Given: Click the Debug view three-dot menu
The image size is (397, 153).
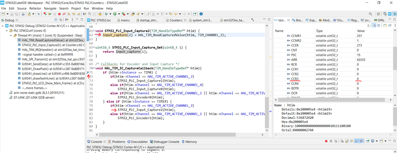Looking at the screenshot, I should (x=72, y=20).
